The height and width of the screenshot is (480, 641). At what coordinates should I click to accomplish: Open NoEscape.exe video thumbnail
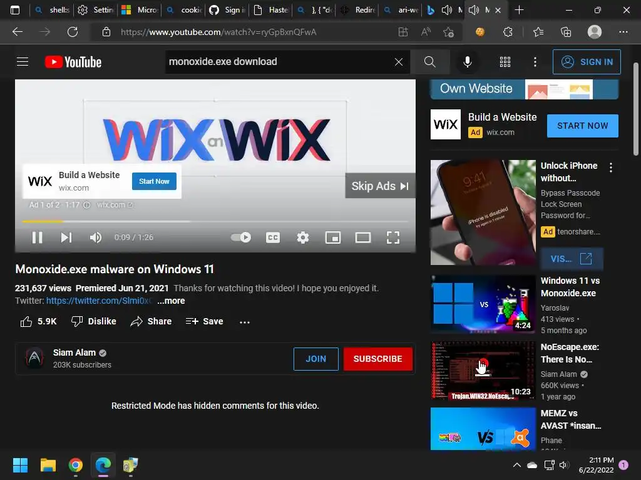[483, 371]
